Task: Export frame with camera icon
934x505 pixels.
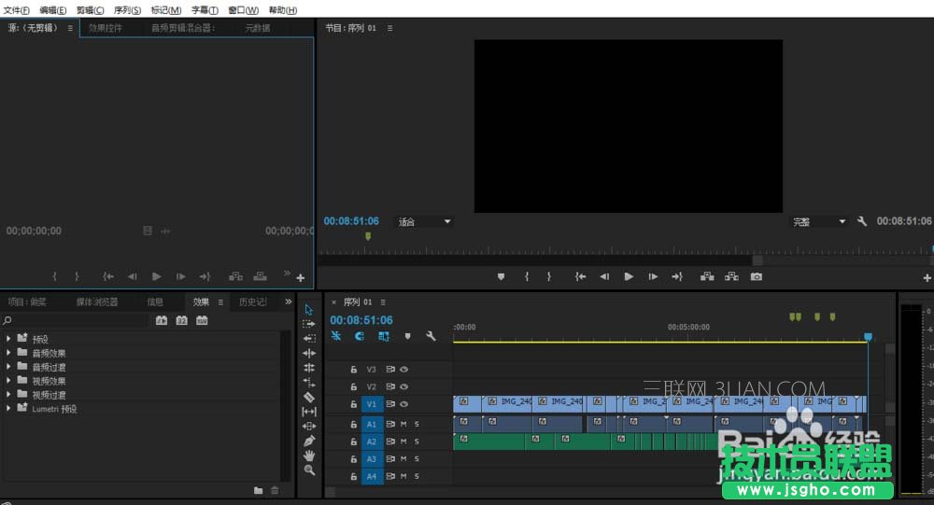Action: click(x=757, y=276)
